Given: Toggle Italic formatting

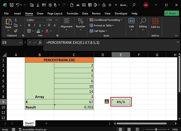Looking at the screenshot, I should 34,25.
